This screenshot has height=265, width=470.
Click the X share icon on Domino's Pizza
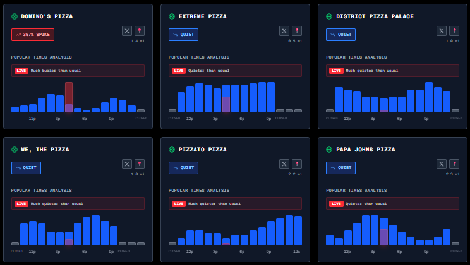(x=127, y=31)
